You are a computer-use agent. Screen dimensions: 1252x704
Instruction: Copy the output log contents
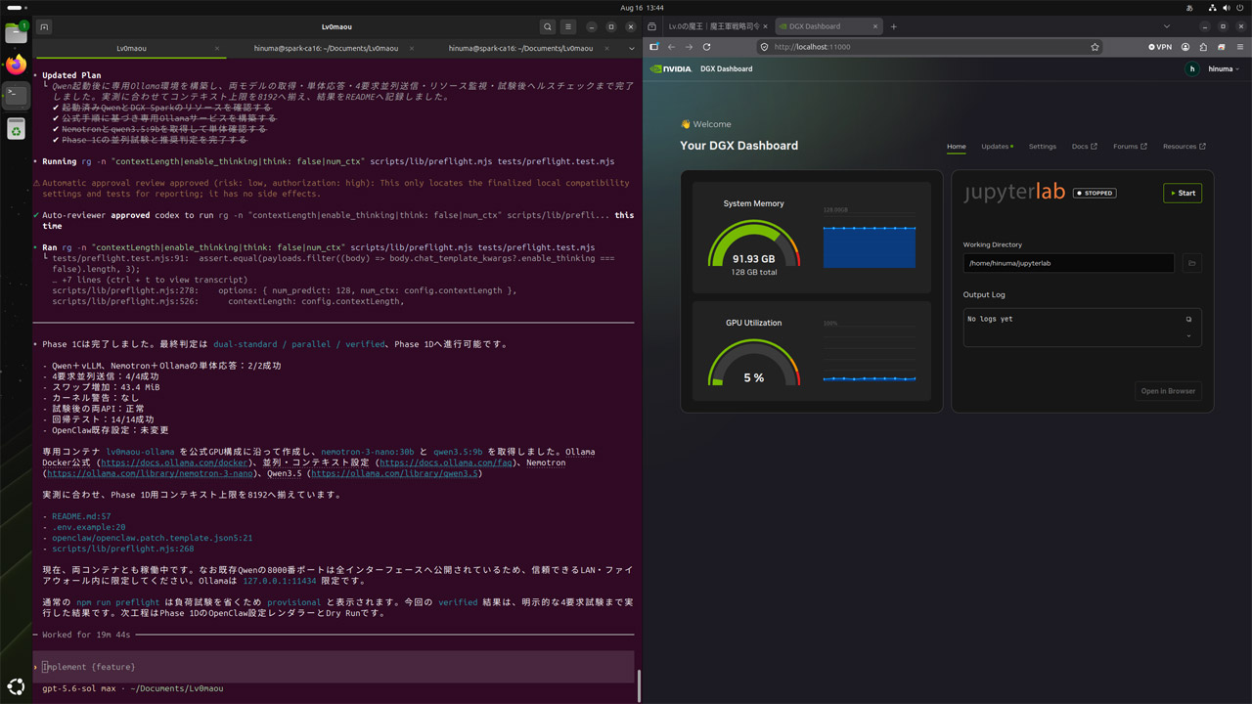pyautogui.click(x=1189, y=319)
